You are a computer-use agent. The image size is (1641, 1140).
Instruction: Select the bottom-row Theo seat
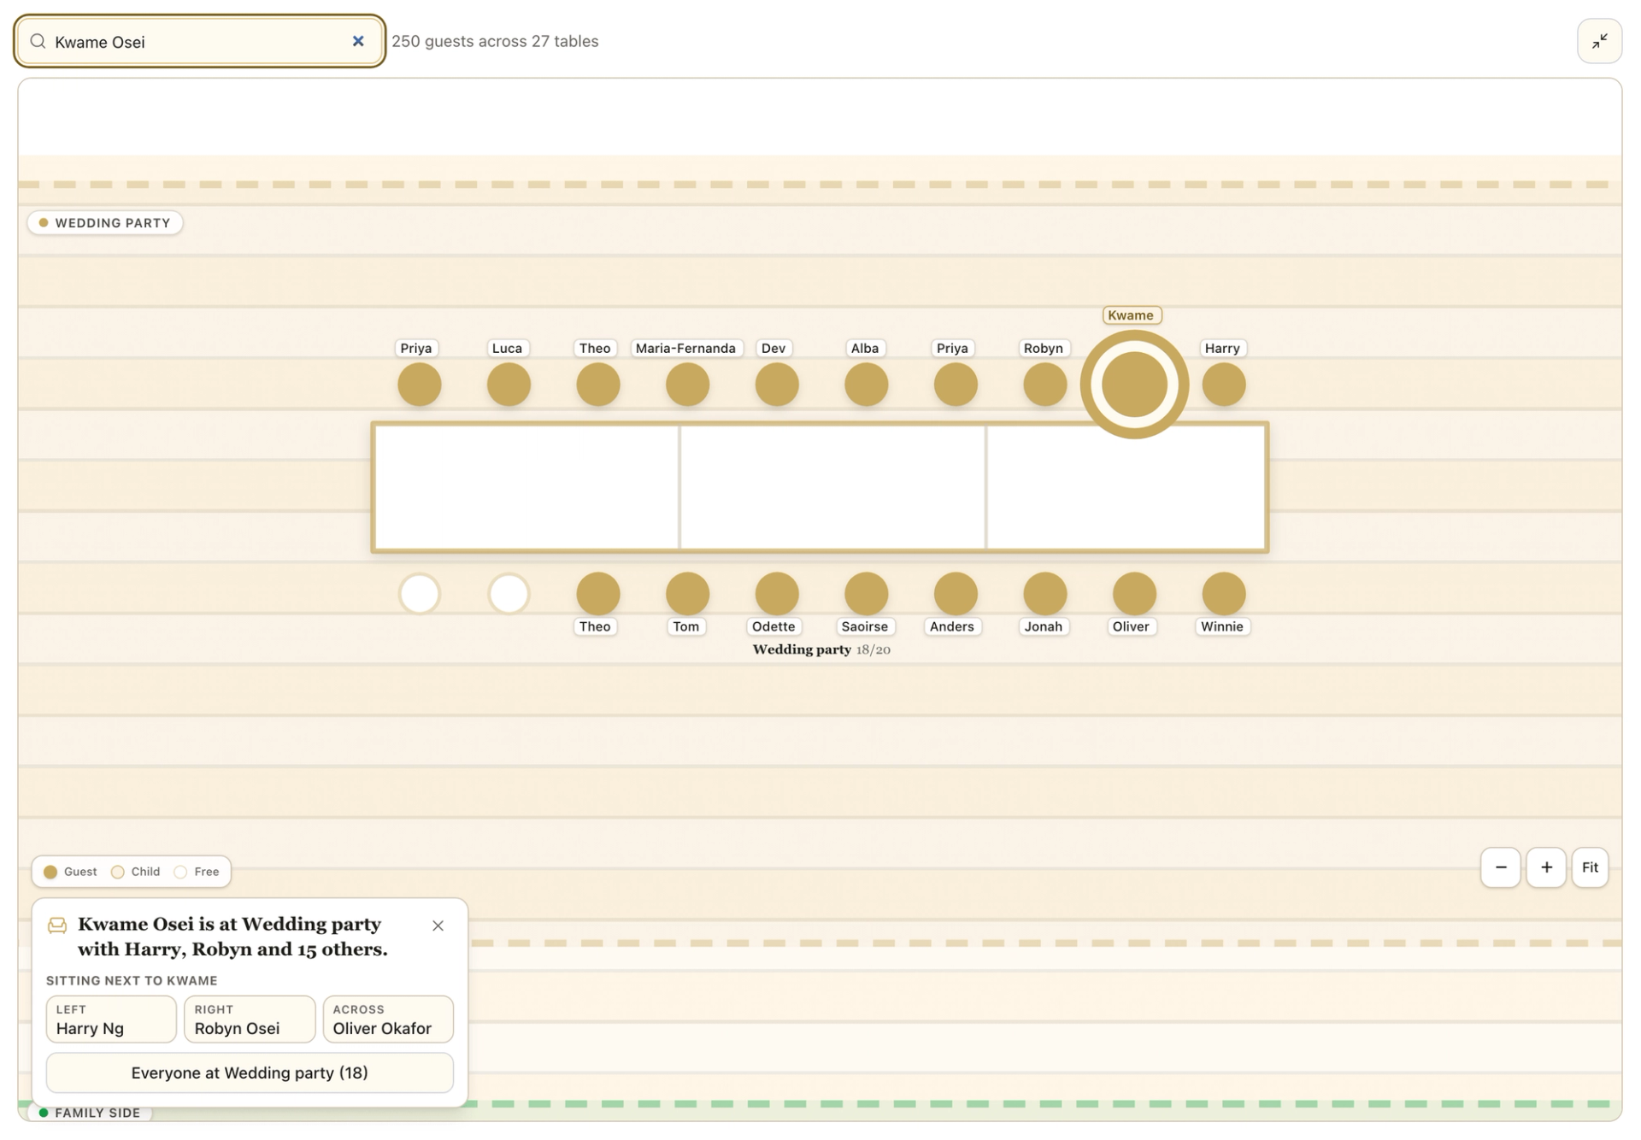point(597,594)
